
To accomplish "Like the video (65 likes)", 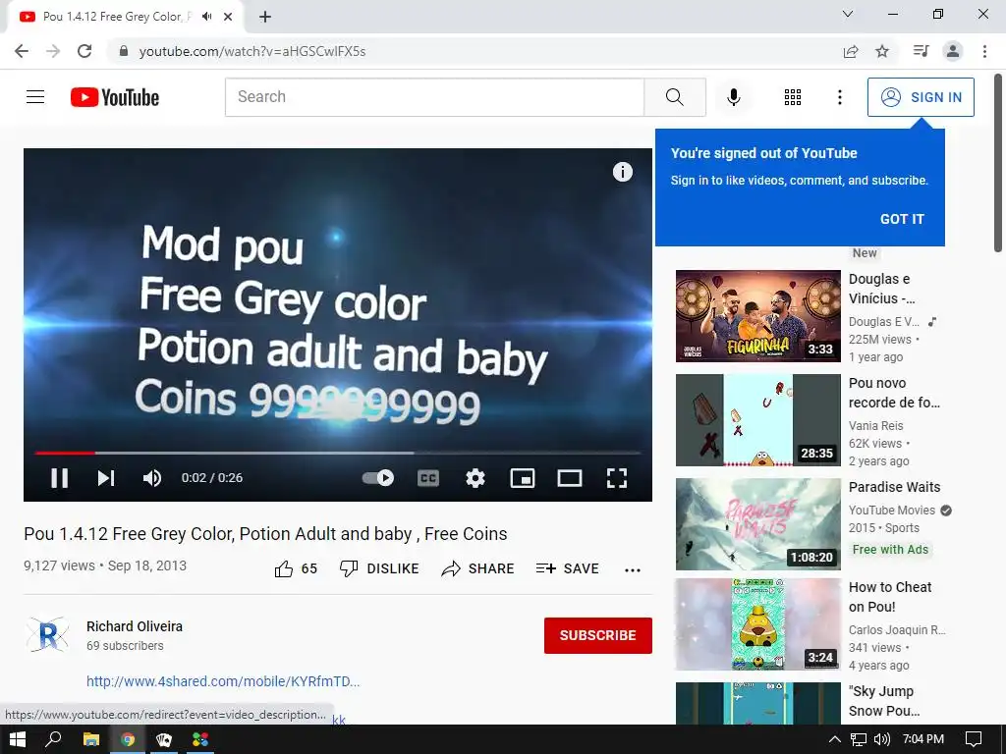I will click(x=296, y=568).
